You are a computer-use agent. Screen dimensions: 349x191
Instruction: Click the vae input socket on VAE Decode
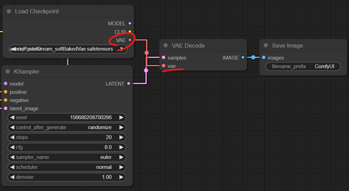click(x=164, y=66)
